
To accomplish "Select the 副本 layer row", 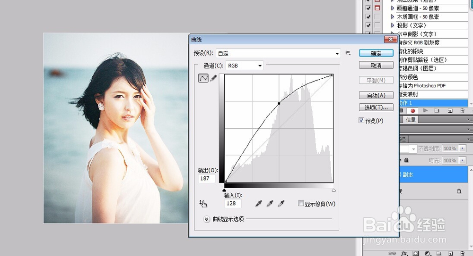I will (433, 174).
